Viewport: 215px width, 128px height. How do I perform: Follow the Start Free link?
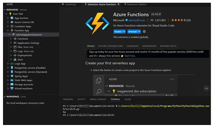tap(130, 56)
